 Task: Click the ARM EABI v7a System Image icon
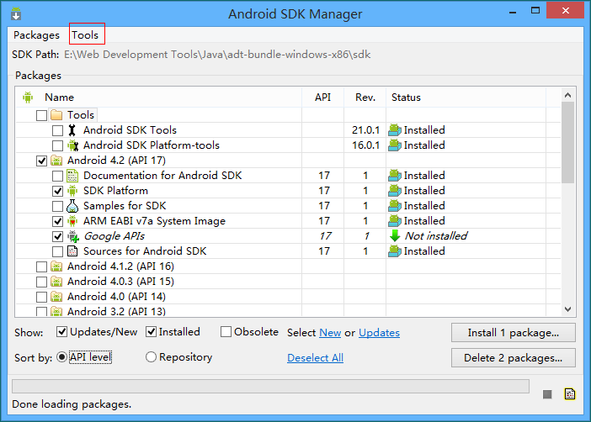click(72, 221)
